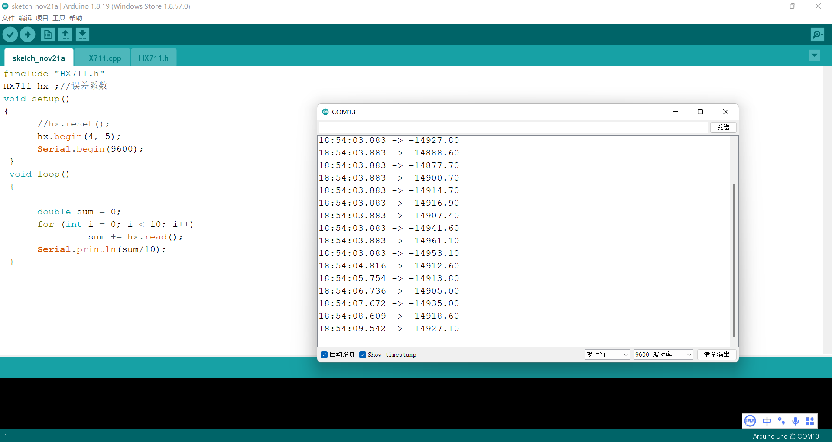Open the 9600 baud rate dropdown
Viewport: 832px width, 442px height.
coord(663,355)
